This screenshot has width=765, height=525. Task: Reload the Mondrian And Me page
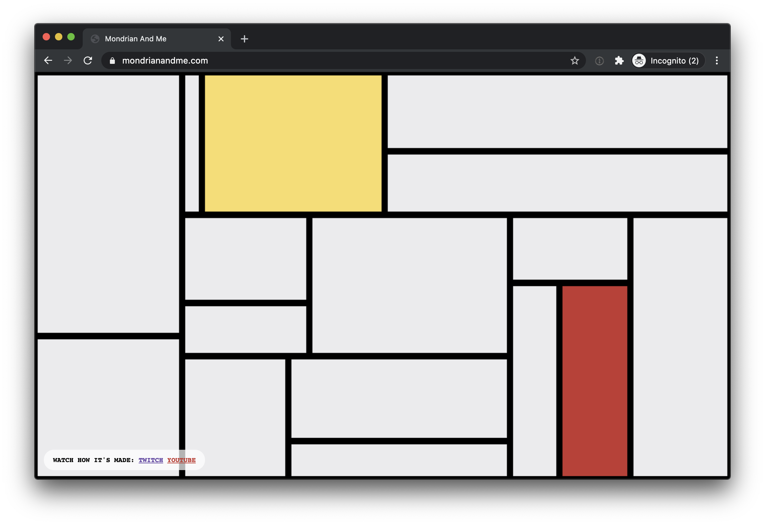(x=88, y=60)
